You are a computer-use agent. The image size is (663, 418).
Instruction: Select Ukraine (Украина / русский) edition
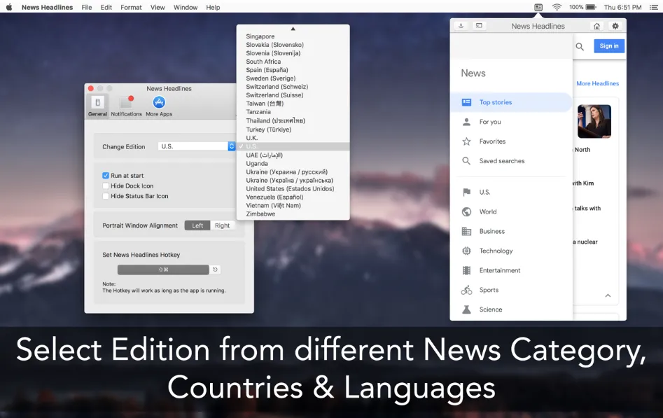click(293, 172)
